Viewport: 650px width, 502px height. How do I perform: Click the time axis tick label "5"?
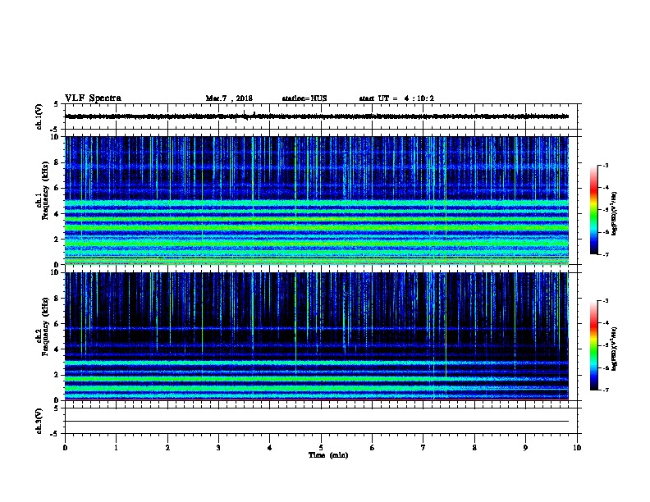321,448
